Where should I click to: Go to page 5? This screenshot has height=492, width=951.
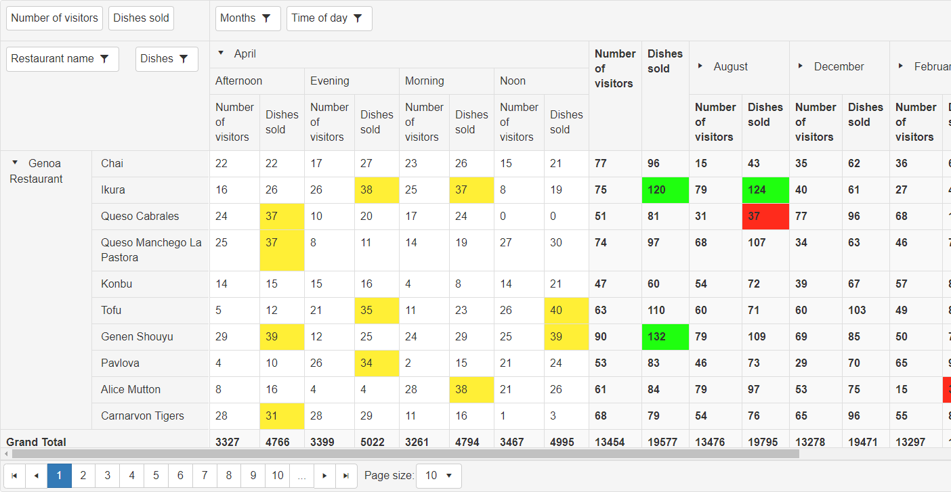point(156,476)
